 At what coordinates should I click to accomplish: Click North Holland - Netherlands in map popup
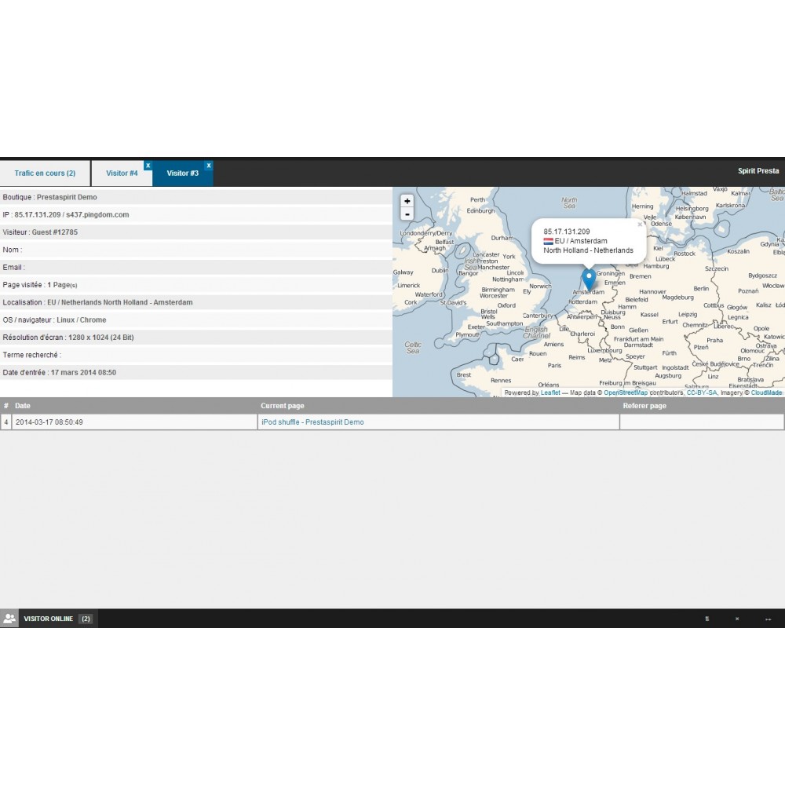pos(588,250)
